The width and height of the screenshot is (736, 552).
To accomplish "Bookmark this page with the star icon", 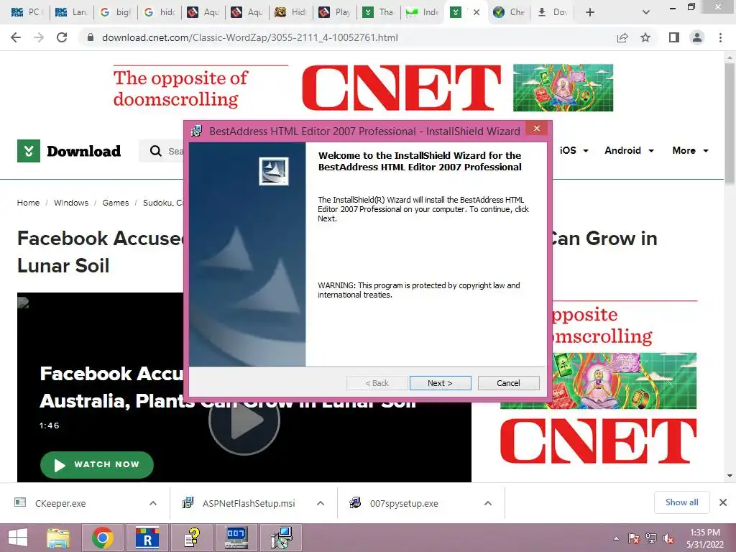I will click(x=645, y=37).
